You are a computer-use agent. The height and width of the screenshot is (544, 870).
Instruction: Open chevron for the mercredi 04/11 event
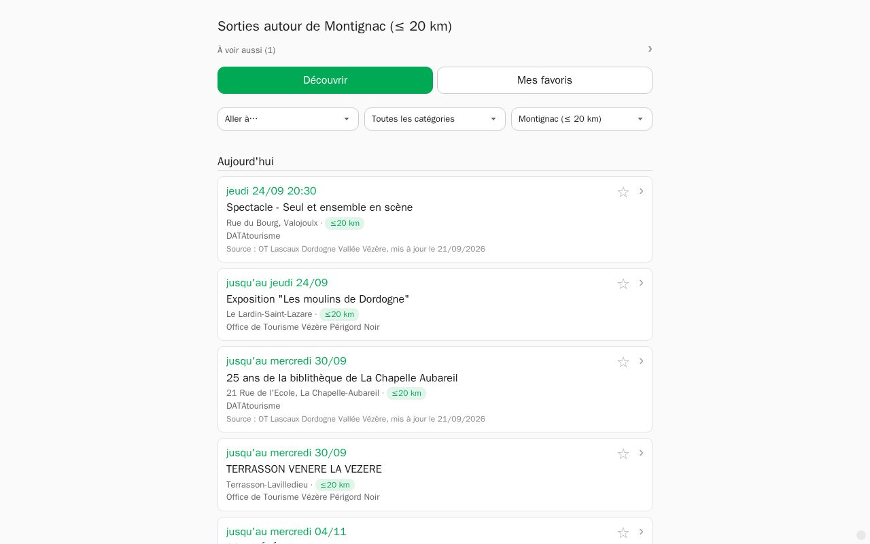pos(641,532)
